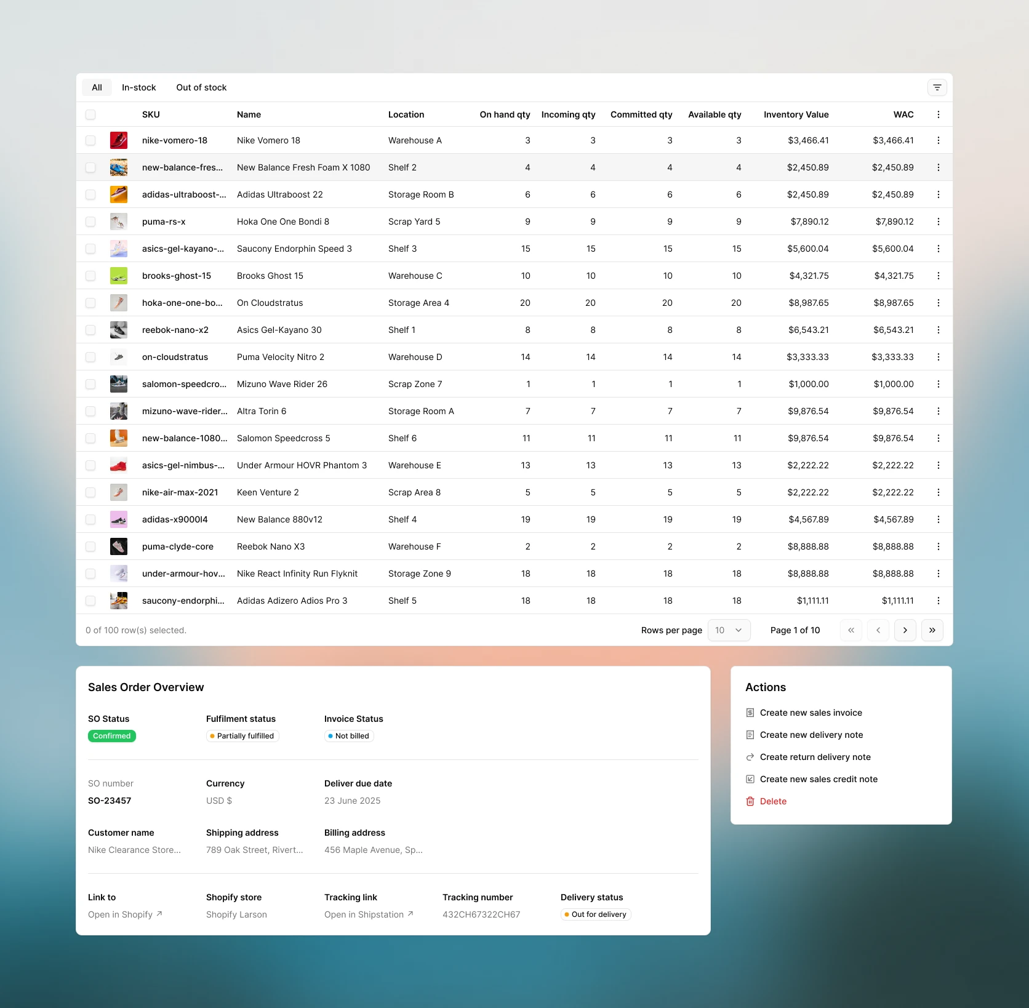Click the red Delete action text
1029x1008 pixels.
[x=773, y=801]
